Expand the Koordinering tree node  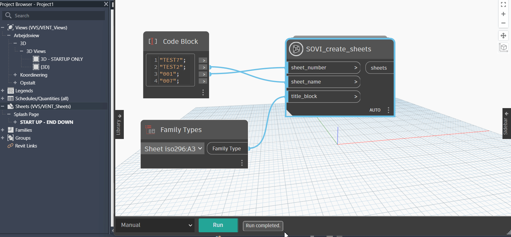pos(15,75)
